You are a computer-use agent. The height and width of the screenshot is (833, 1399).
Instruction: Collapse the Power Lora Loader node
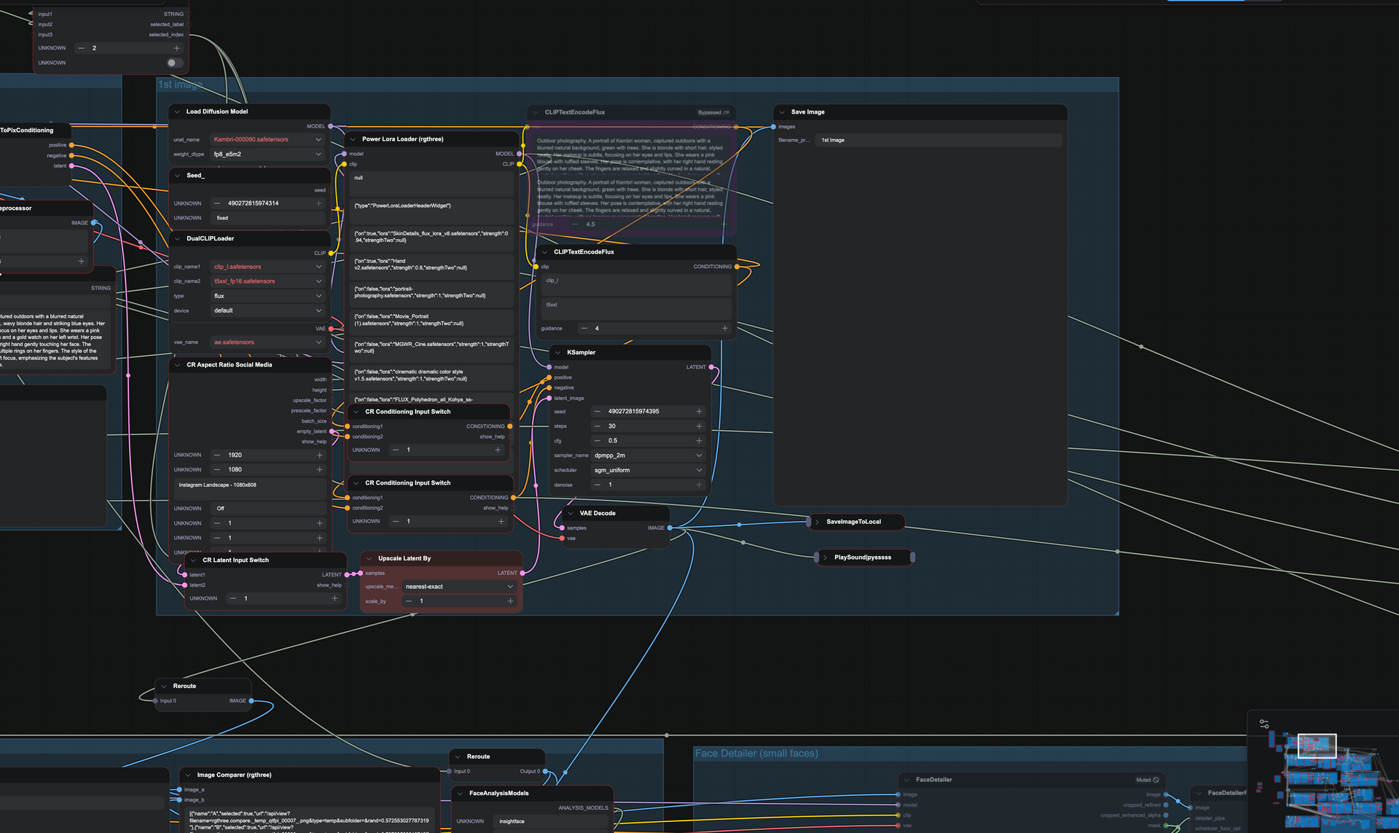click(x=353, y=139)
